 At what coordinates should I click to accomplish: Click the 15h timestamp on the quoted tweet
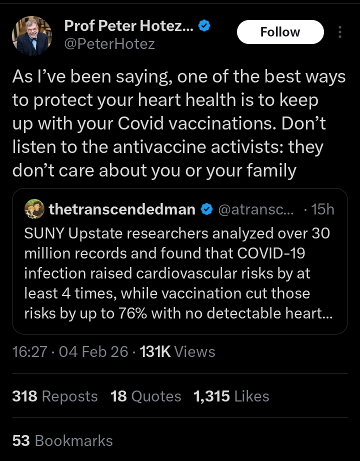pos(322,209)
